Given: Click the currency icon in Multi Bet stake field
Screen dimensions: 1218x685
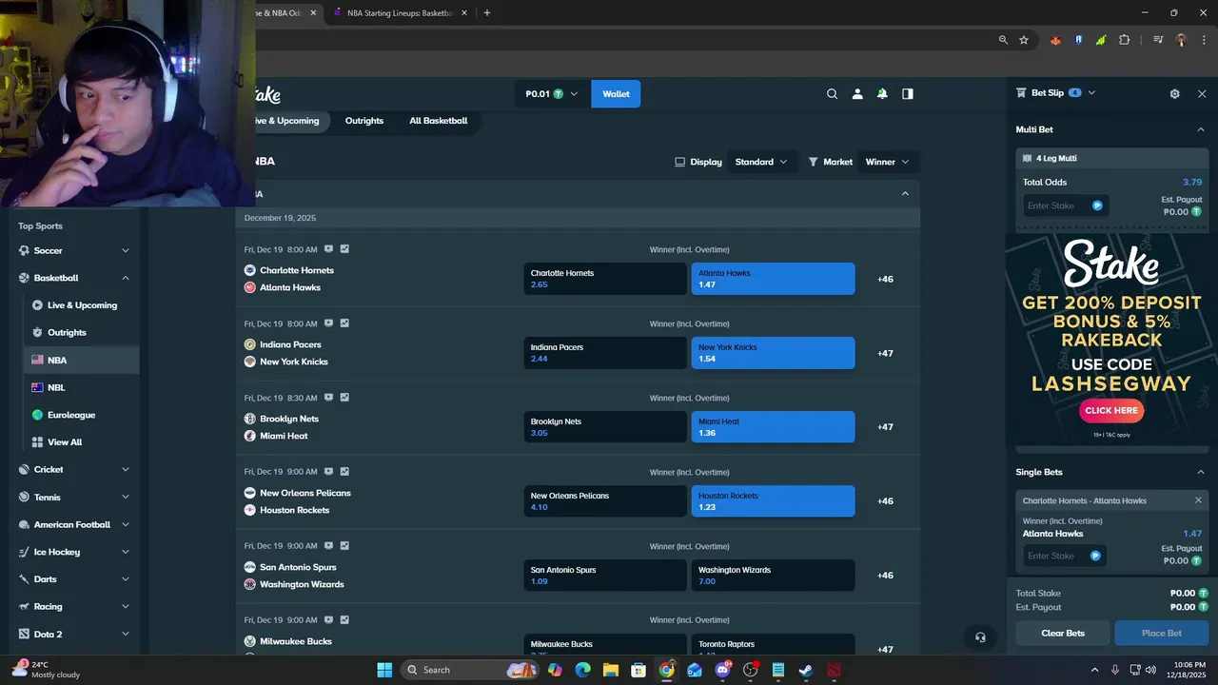Looking at the screenshot, I should 1097,205.
